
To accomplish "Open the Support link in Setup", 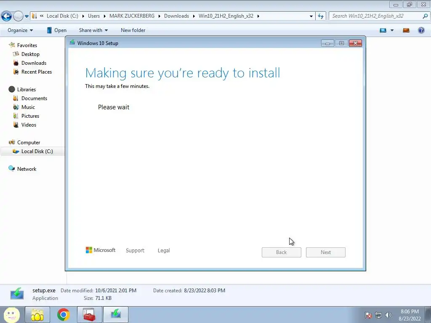I will tap(135, 251).
